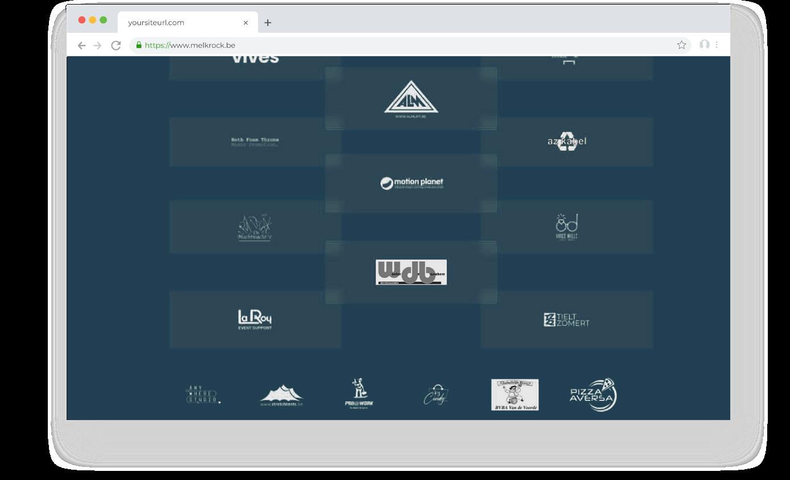Screen dimensions: 790x480
Task: Click the address bar showing www.melkrock.be
Action: pos(410,45)
